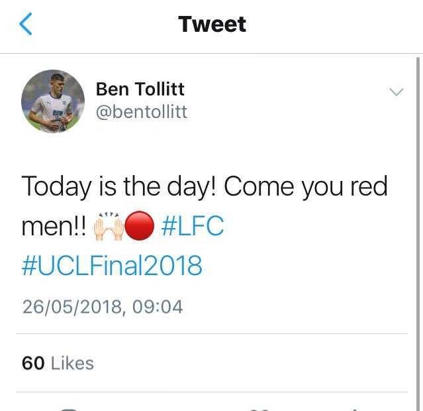Click the Ben Tollitt display name
This screenshot has height=411, width=423.
pos(140,89)
